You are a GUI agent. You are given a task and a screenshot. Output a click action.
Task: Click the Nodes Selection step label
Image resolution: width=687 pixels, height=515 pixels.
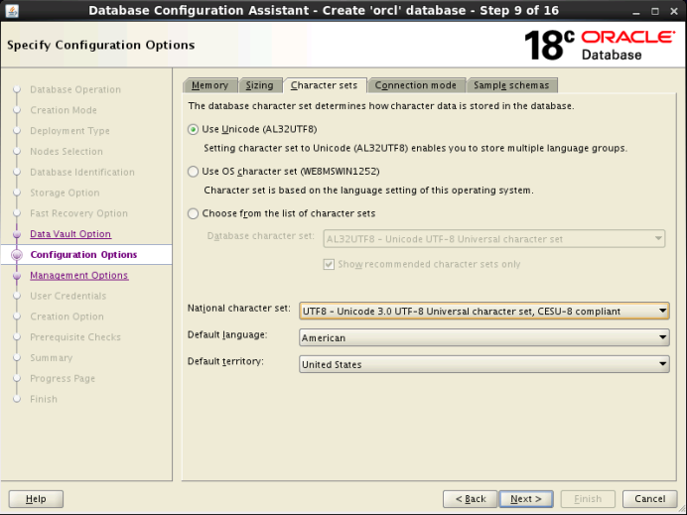coord(67,151)
